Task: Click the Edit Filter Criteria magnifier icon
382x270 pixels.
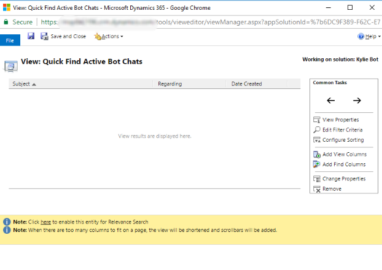Action: pyautogui.click(x=317, y=129)
